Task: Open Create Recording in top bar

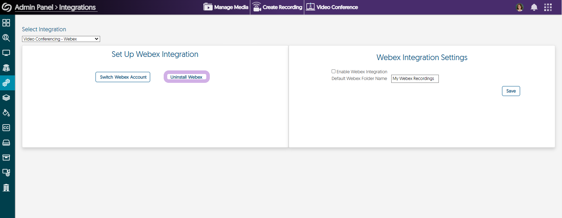Action: coord(277,7)
